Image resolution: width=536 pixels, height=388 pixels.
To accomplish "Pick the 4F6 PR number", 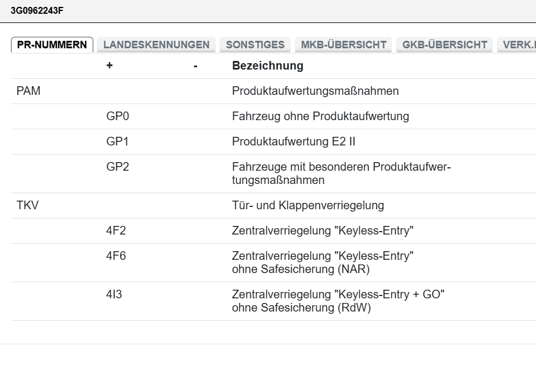I will tap(116, 256).
